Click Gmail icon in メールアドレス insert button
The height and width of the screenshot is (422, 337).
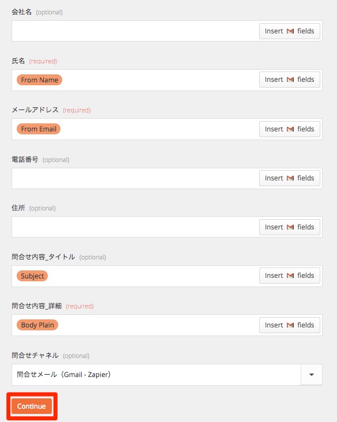[290, 129]
